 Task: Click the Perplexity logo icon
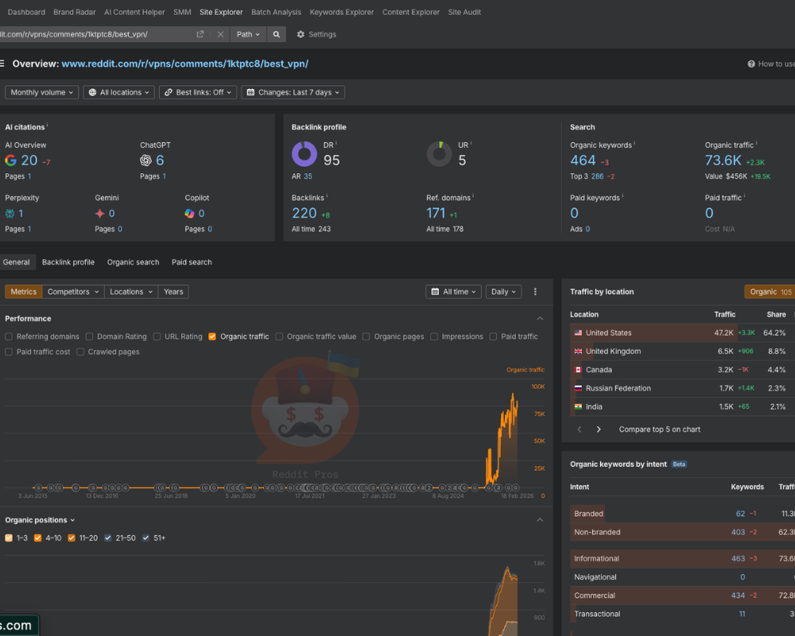[x=10, y=214]
